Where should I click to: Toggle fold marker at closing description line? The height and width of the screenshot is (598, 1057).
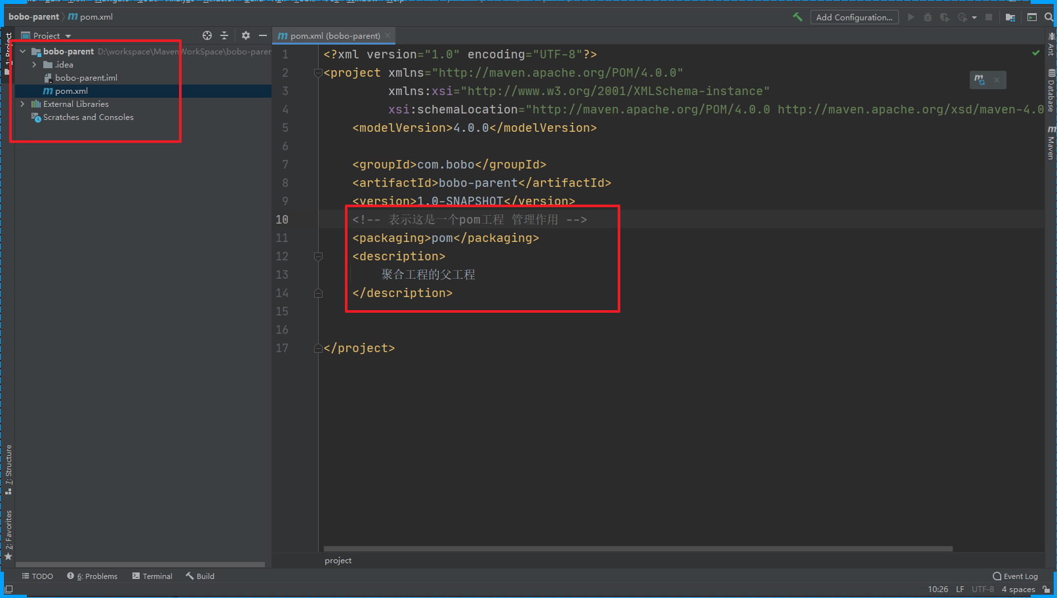click(318, 293)
